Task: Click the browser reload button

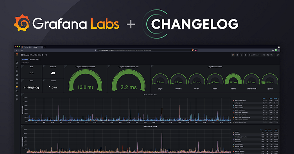Action: [x=22, y=50]
